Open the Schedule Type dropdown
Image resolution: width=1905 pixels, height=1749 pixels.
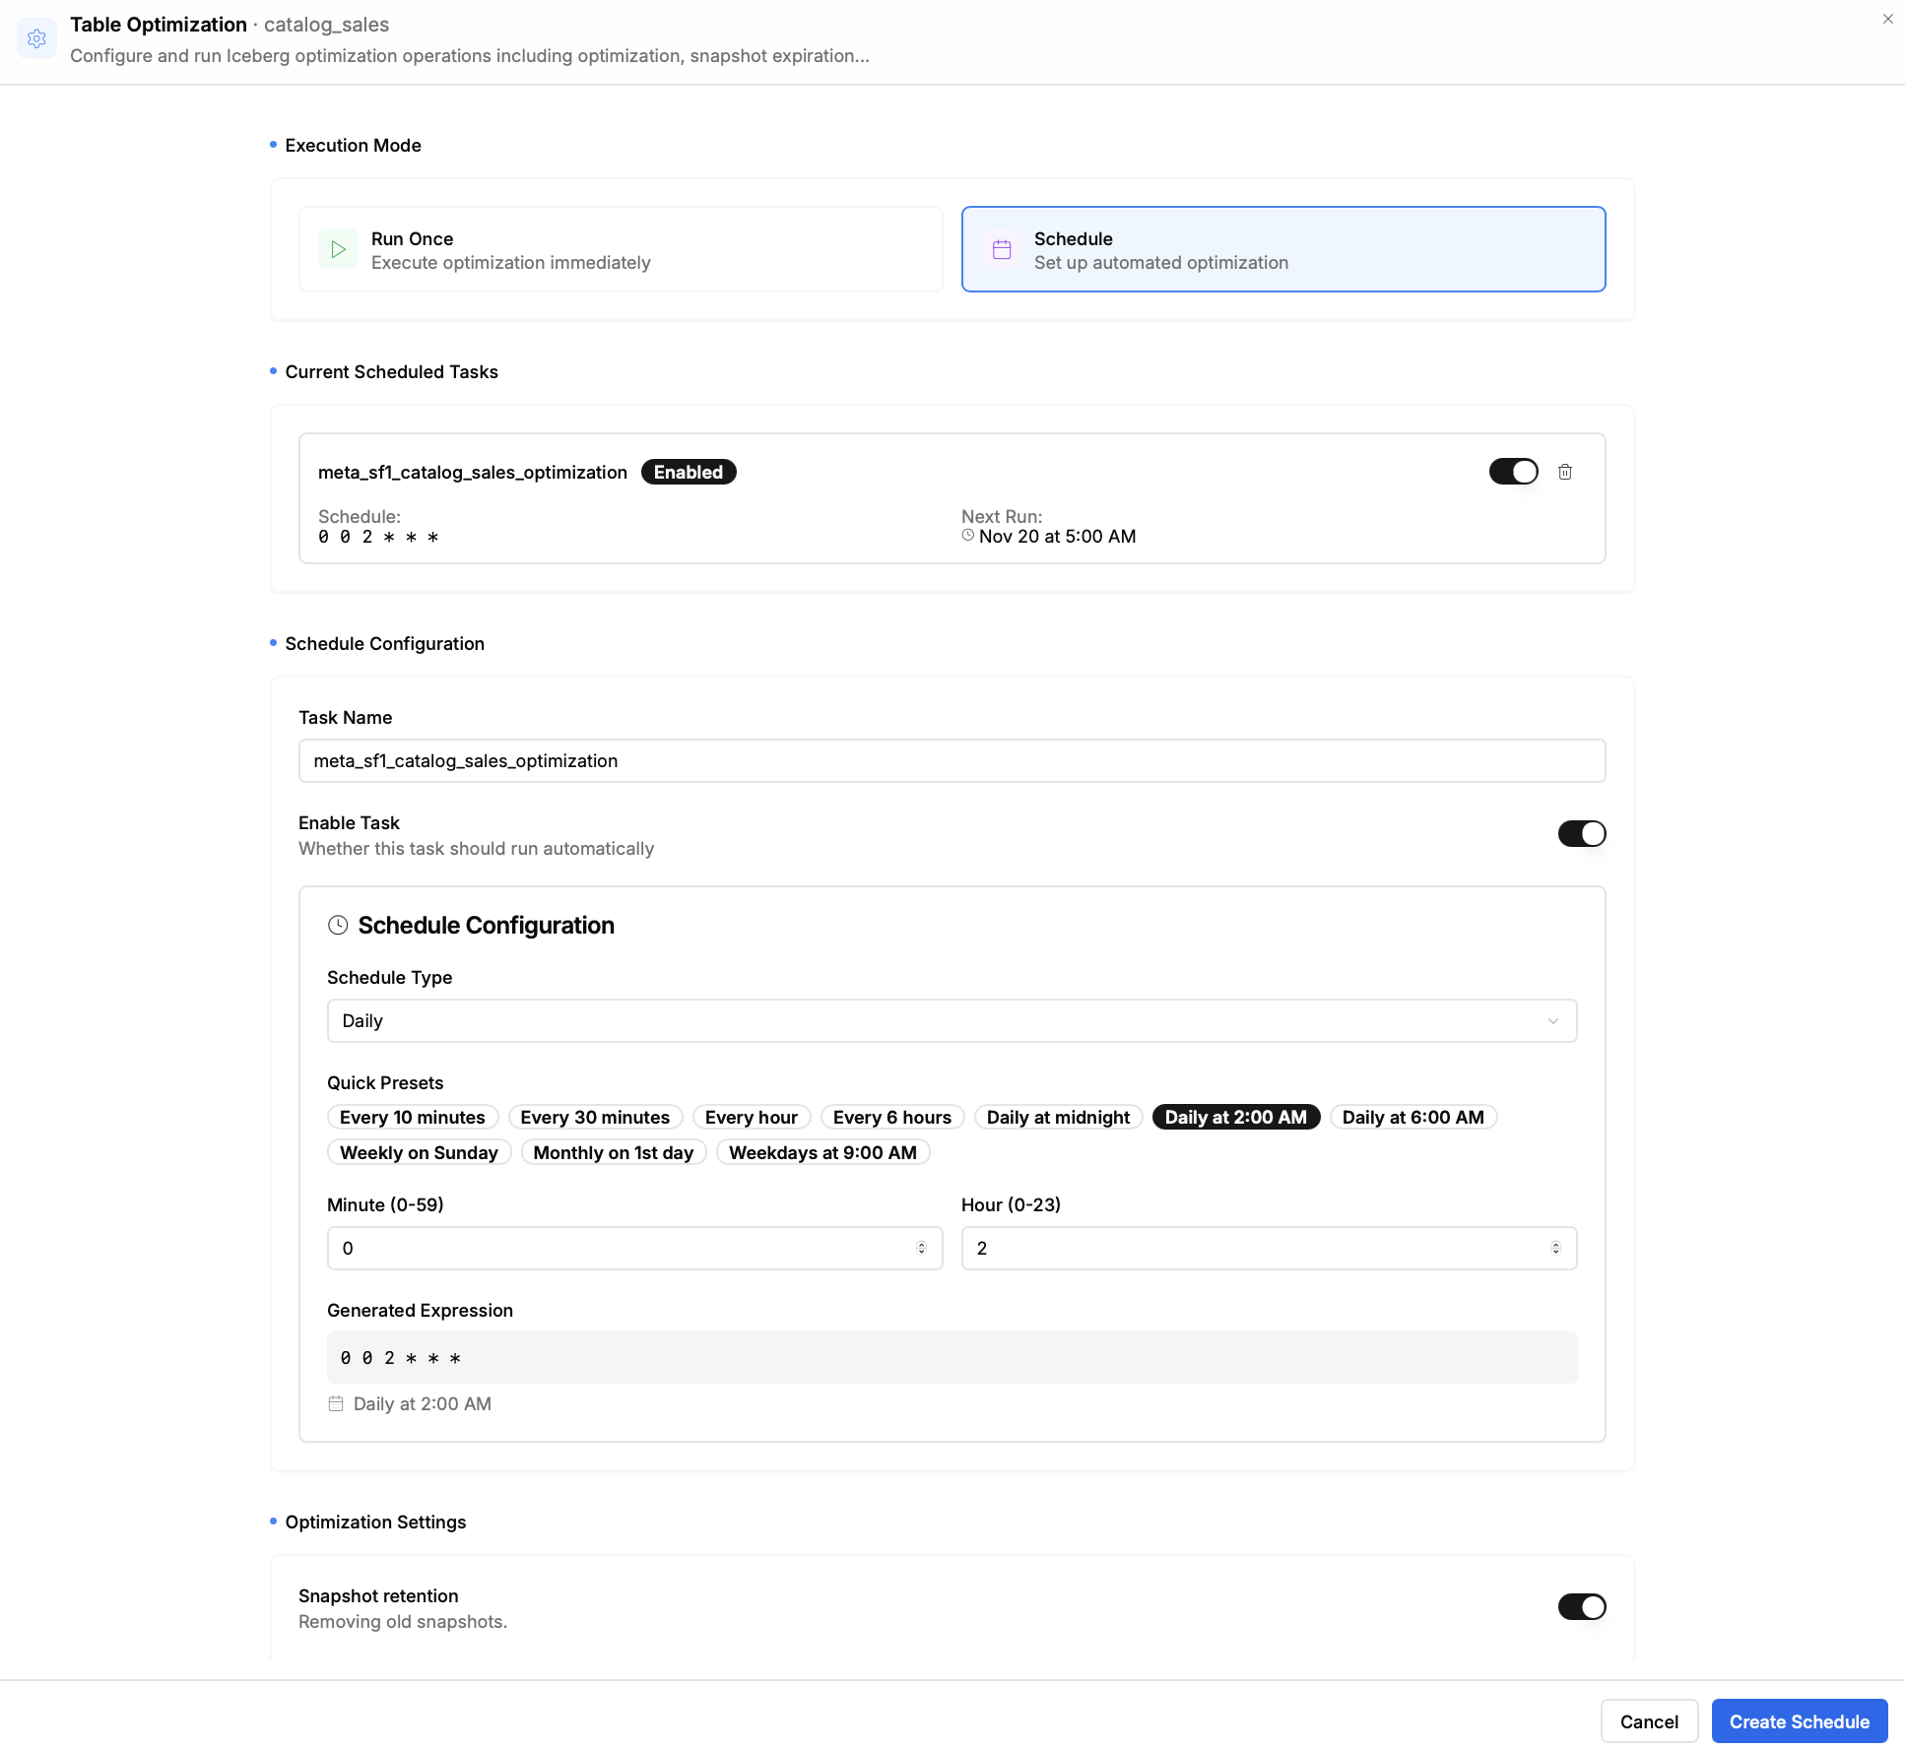tap(952, 1020)
